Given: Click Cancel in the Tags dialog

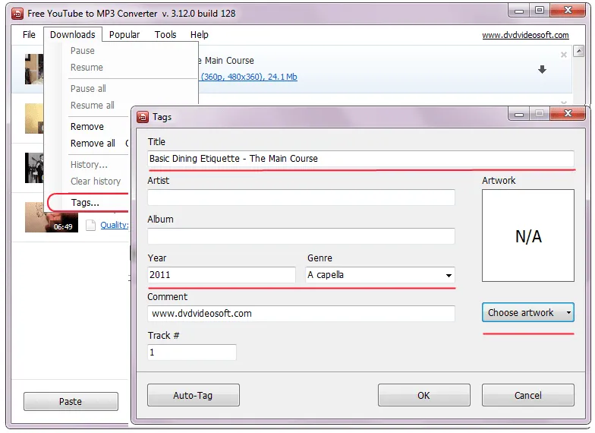Looking at the screenshot, I should [528, 395].
